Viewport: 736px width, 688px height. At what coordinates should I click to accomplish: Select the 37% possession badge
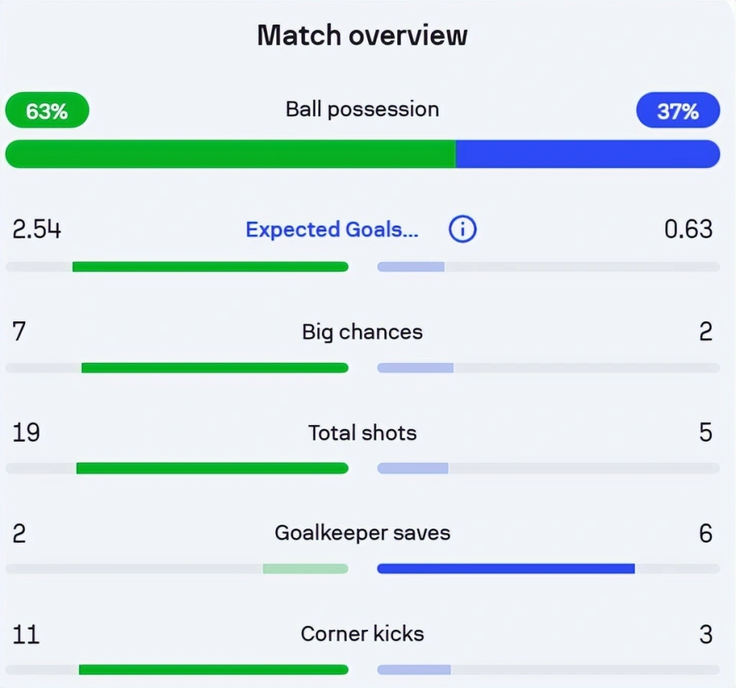click(x=678, y=110)
